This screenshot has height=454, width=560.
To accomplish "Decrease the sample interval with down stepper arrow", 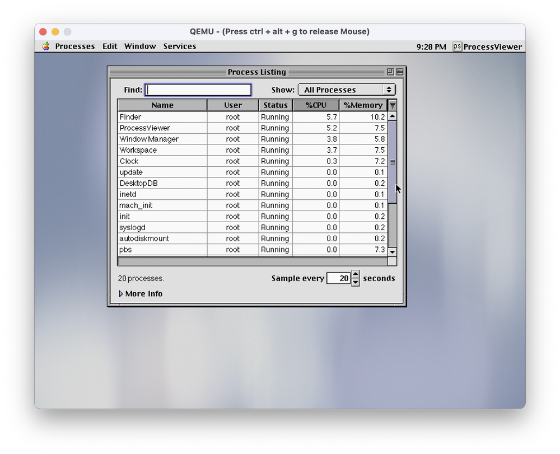I will [356, 282].
